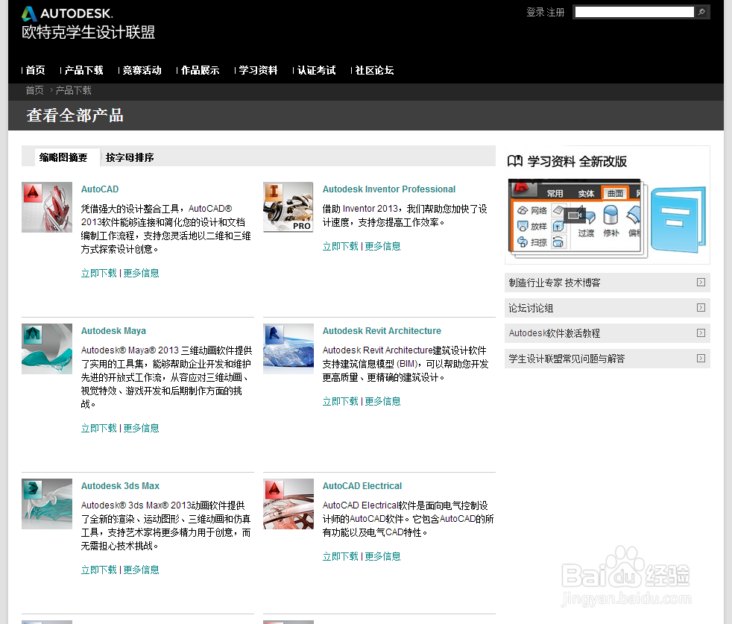Image resolution: width=732 pixels, height=624 pixels.
Task: Click the AutoCAD product thumbnail
Action: tap(47, 207)
